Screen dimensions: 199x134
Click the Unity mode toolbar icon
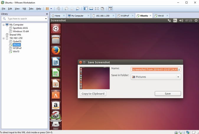102,9
